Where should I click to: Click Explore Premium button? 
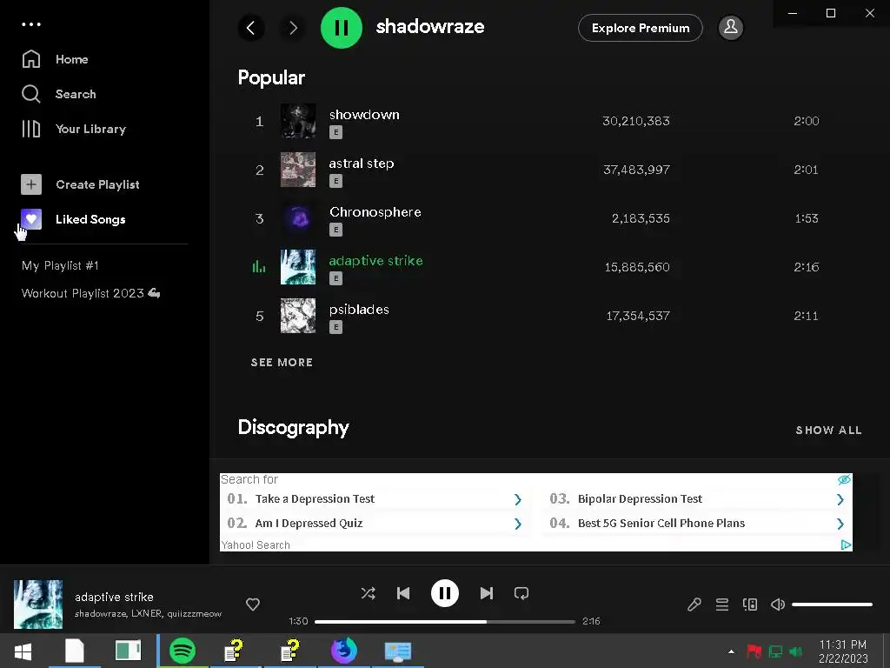coord(641,28)
